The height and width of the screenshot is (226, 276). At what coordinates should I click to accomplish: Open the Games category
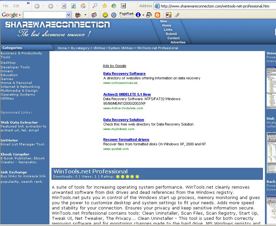[x=7, y=79]
